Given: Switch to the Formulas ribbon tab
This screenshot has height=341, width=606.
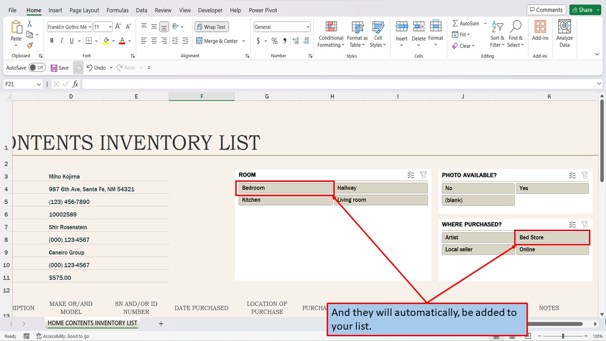Looking at the screenshot, I should [x=117, y=10].
